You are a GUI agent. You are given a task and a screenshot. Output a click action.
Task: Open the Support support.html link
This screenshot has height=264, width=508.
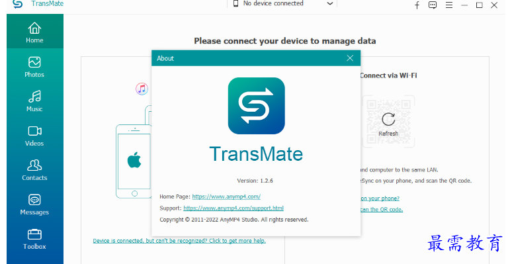pyautogui.click(x=233, y=208)
